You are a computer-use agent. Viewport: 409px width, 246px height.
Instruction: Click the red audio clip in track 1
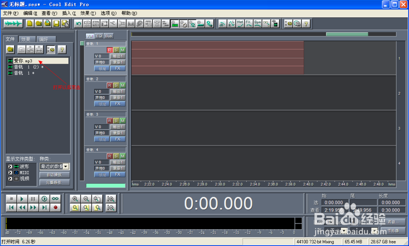(x=218, y=58)
